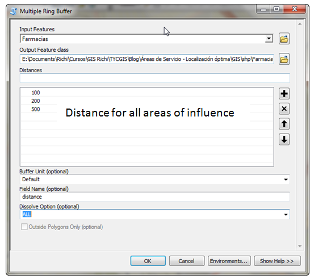Show Help panel
Screen dimensions: 314x279
click(277, 261)
